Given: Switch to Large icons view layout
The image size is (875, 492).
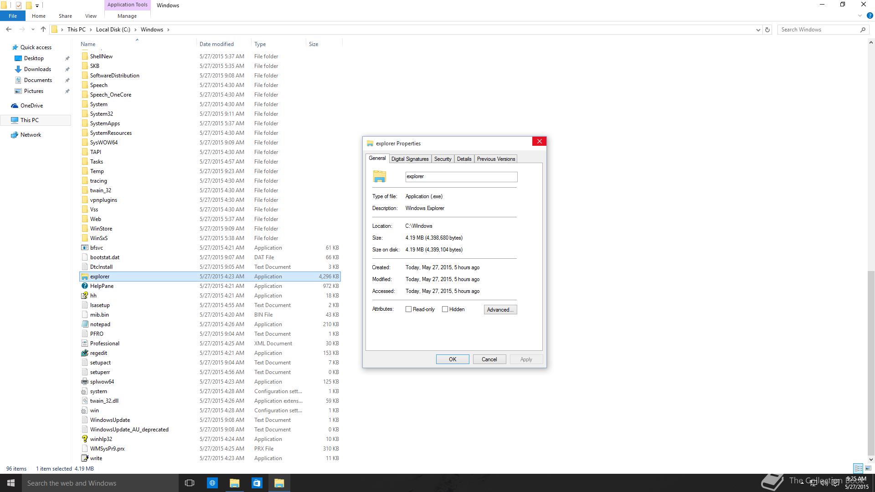Looking at the screenshot, I should point(868,468).
